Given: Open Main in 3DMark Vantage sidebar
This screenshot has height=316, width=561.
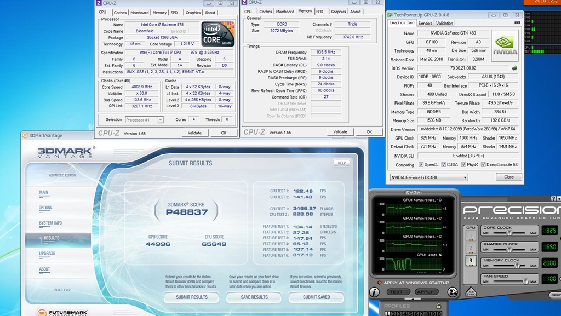Looking at the screenshot, I should click(44, 192).
